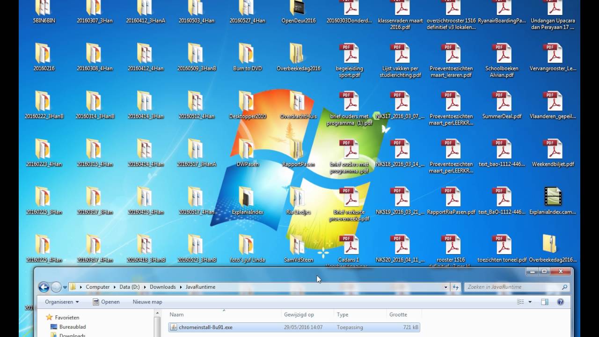Select Brief verkorte proevenreeks.pdf icon
Viewport: 599px width, 337px height.
(x=349, y=197)
